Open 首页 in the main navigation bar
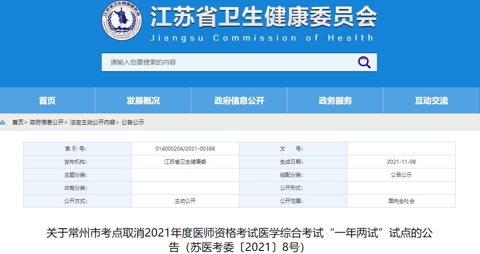The image size is (480, 254). click(x=47, y=101)
